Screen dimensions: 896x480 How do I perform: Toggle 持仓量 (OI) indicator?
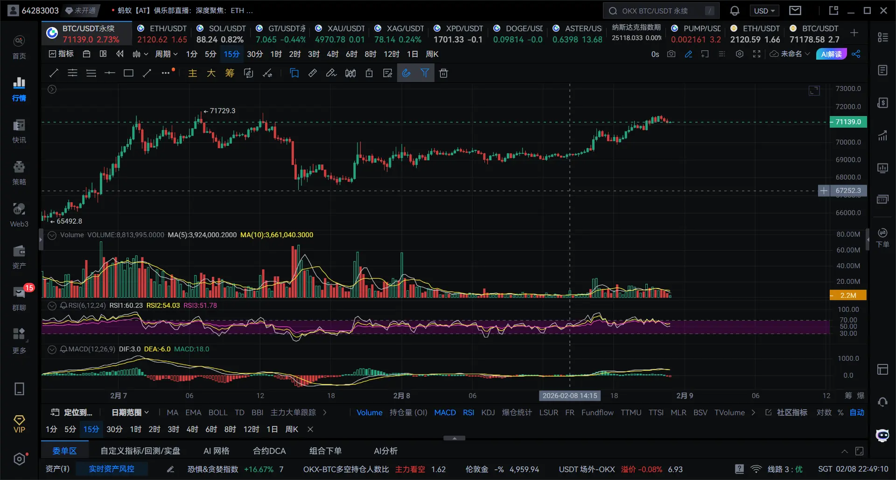(408, 412)
